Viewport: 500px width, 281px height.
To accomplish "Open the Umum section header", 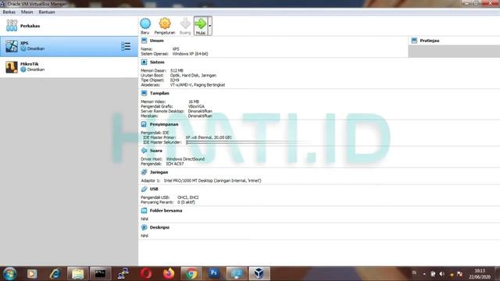I will pyautogui.click(x=156, y=41).
